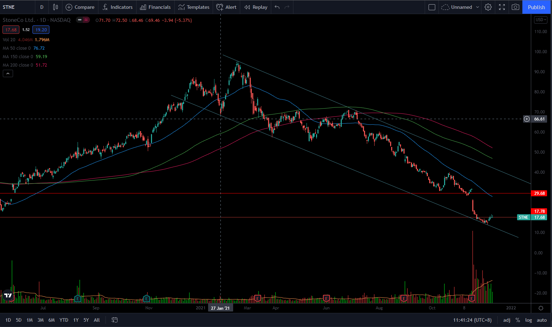
Task: Open the Financials panel
Action: click(x=155, y=7)
